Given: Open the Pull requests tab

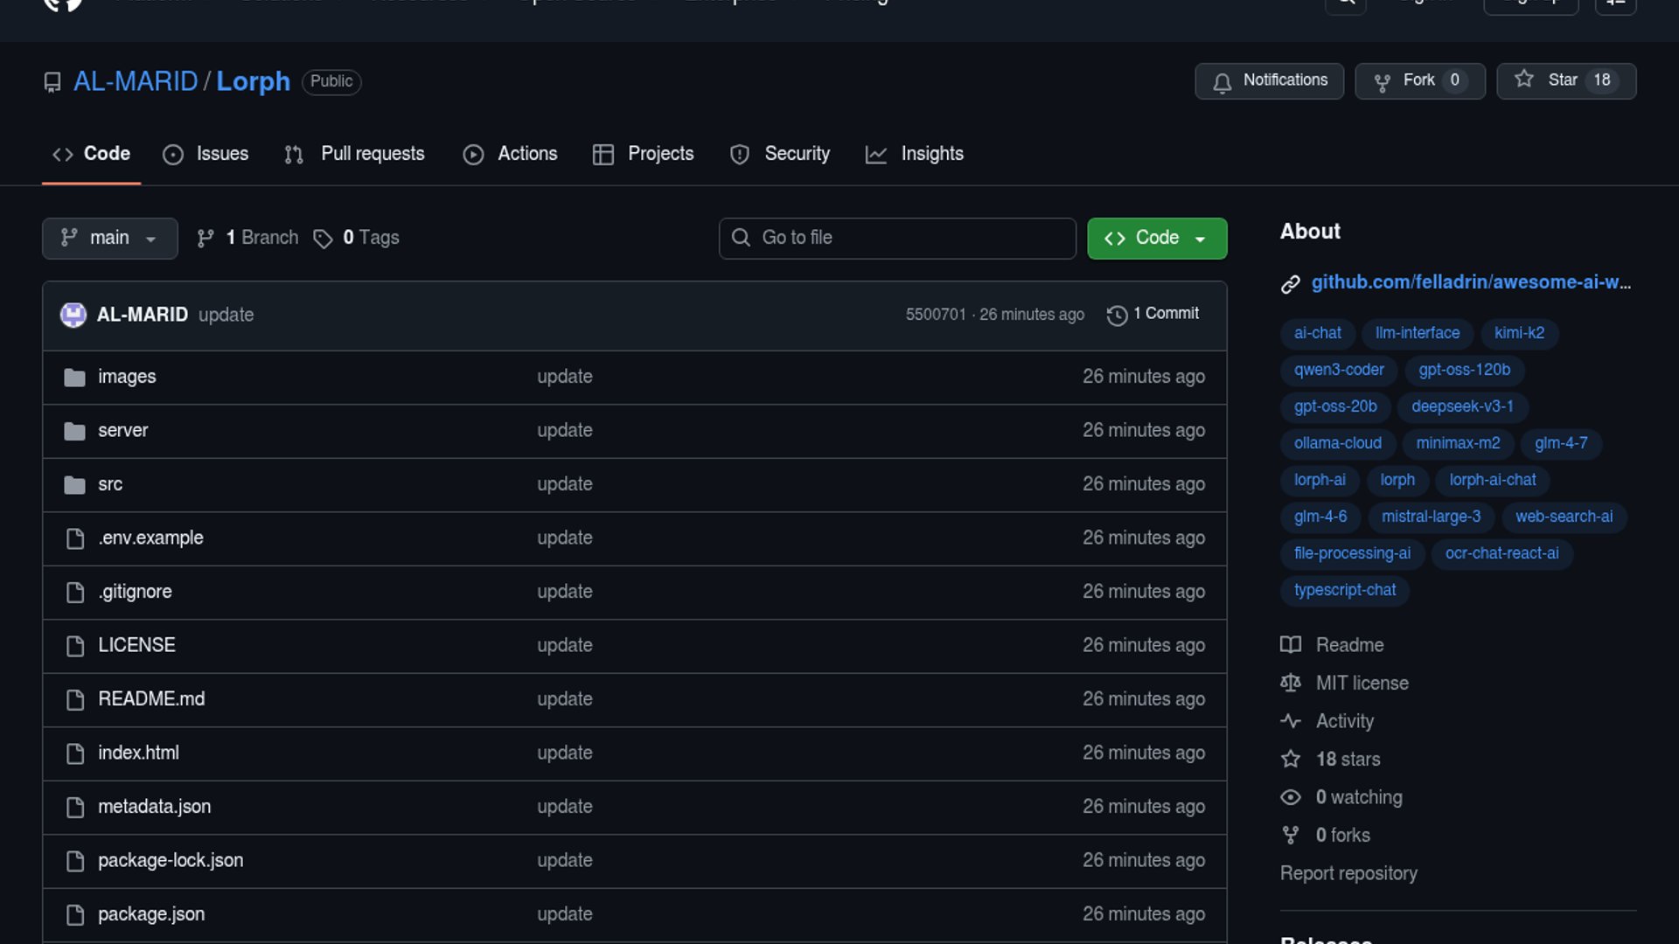Looking at the screenshot, I should coord(354,155).
